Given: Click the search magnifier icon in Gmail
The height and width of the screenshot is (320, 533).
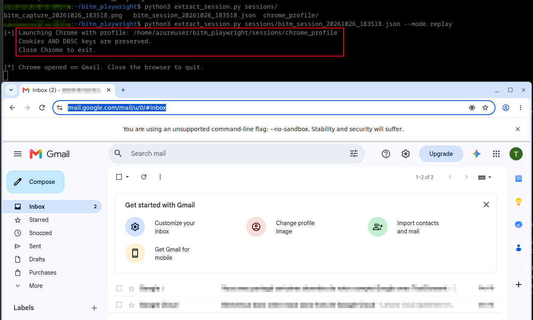Looking at the screenshot, I should [118, 153].
